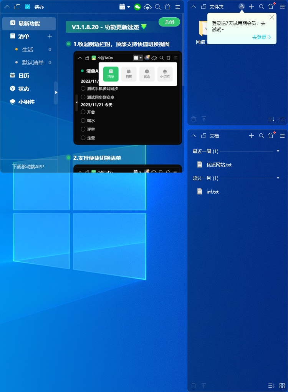Open 优质网站.txt file
Viewport: 288px width, 392px height.
(215, 164)
